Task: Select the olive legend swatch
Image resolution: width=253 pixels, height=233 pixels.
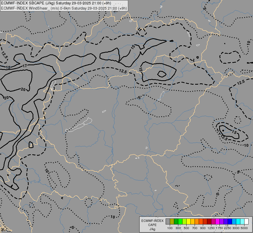Action: coord(172,221)
